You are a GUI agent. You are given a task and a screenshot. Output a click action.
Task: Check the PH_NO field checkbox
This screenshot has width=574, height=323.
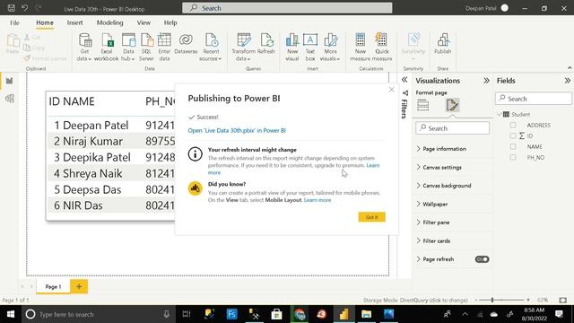[x=513, y=157]
